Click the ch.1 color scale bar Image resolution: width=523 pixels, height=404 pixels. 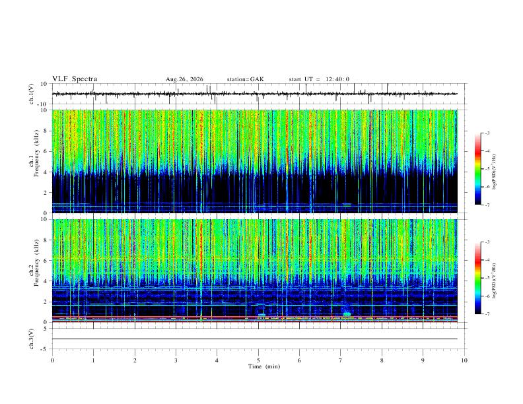pos(477,169)
